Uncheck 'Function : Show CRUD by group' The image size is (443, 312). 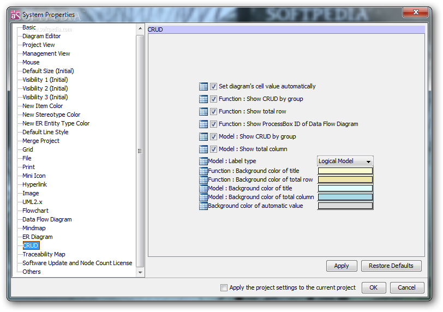tap(214, 99)
